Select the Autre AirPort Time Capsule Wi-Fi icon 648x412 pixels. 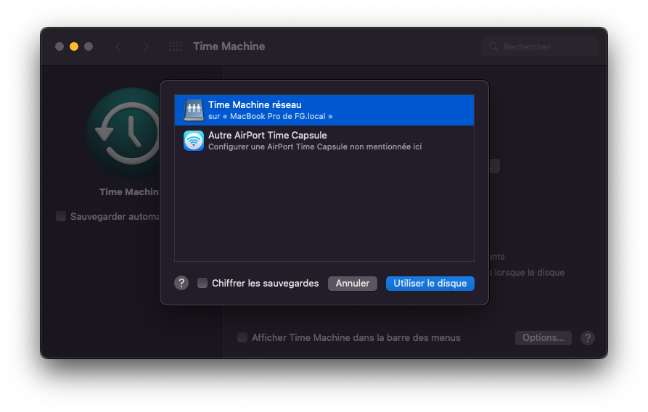[194, 141]
